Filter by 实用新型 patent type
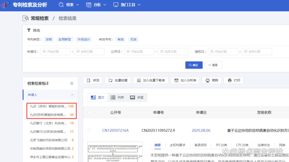Screen dimensions: 289x162 64,39
